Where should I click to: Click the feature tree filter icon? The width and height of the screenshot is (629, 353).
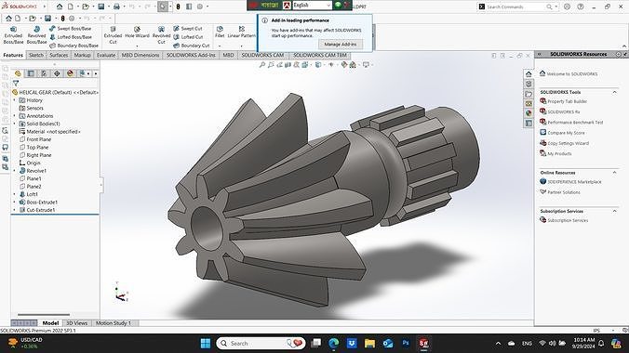(16, 84)
